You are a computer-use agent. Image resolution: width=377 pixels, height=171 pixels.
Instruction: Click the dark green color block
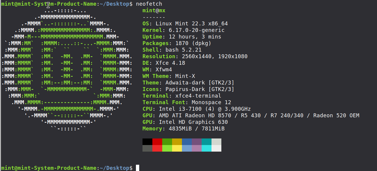[x=167, y=141]
